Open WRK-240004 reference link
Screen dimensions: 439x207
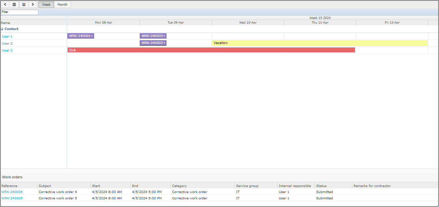12,192
